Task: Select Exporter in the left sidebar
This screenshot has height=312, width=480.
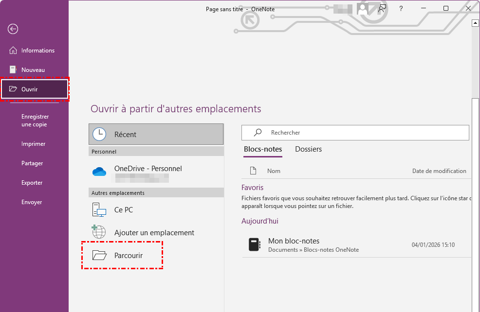Action: [32, 183]
